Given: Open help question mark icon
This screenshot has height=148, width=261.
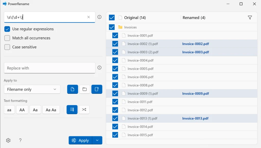Looking at the screenshot, I should point(20,140).
